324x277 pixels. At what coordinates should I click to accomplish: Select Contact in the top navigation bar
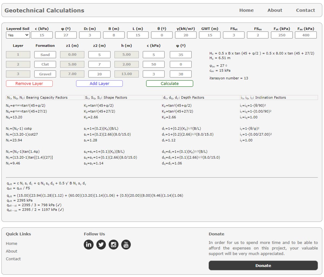point(305,10)
